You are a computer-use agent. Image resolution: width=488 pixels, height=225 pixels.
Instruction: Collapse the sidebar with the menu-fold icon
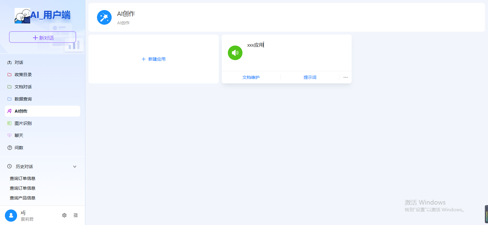point(76,215)
